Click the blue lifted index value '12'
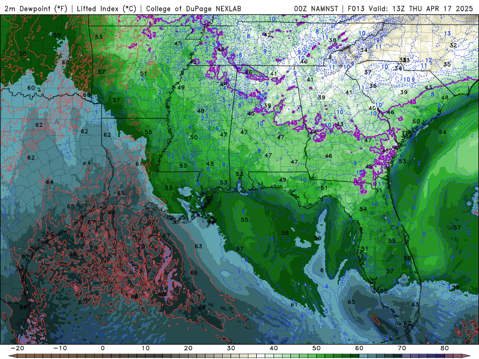The image size is (479, 359). pos(429,60)
